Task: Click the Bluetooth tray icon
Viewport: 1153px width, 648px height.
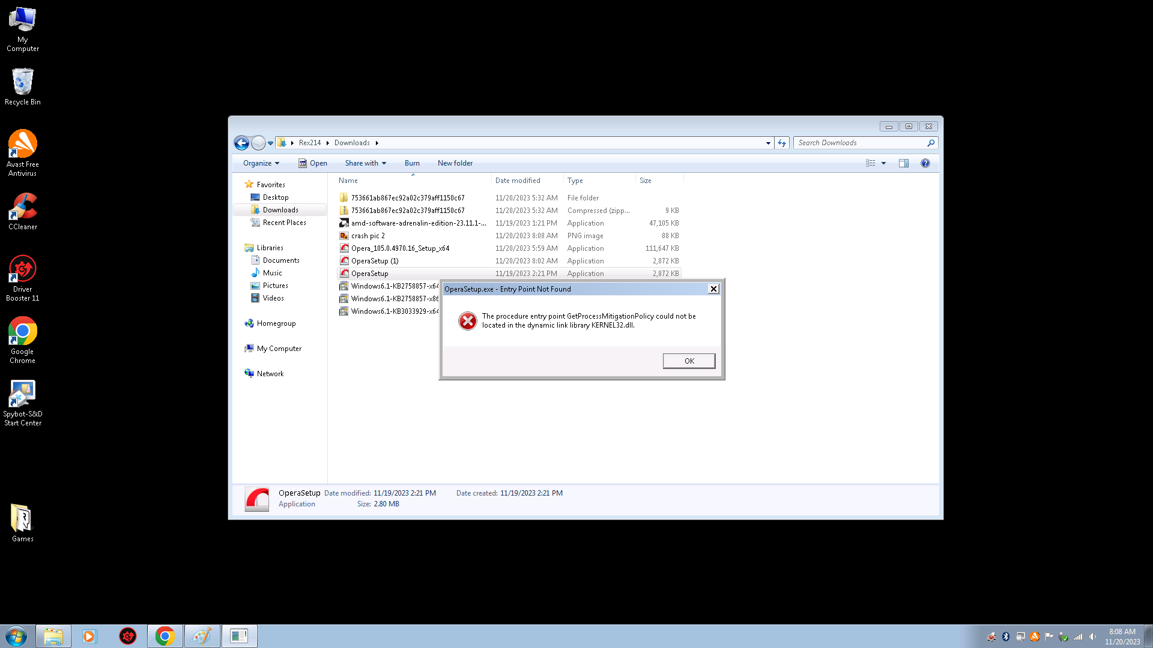Action: tap(1006, 637)
